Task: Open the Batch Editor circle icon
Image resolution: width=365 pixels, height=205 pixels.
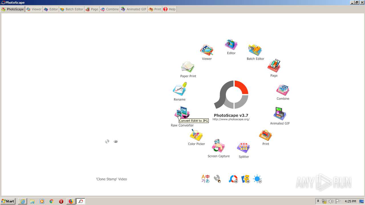Action: tap(255, 50)
